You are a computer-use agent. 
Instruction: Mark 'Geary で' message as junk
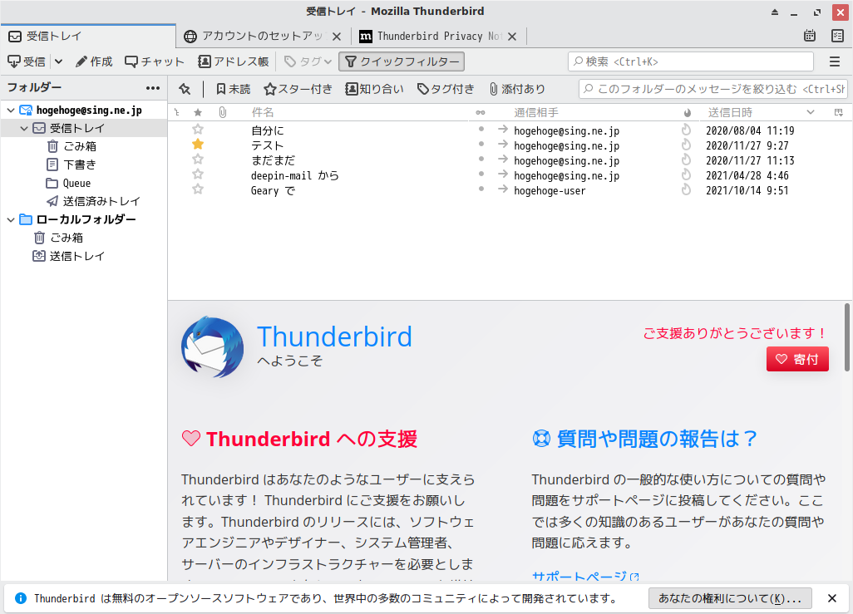point(687,189)
